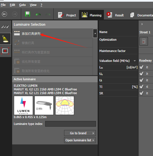The image size is (153, 156).
Task: Collapse the Luminaire Selection list with the up arrow
Action: click(95, 33)
